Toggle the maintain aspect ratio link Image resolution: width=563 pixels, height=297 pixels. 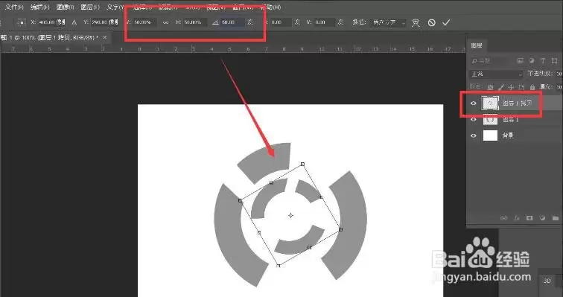coord(165,22)
